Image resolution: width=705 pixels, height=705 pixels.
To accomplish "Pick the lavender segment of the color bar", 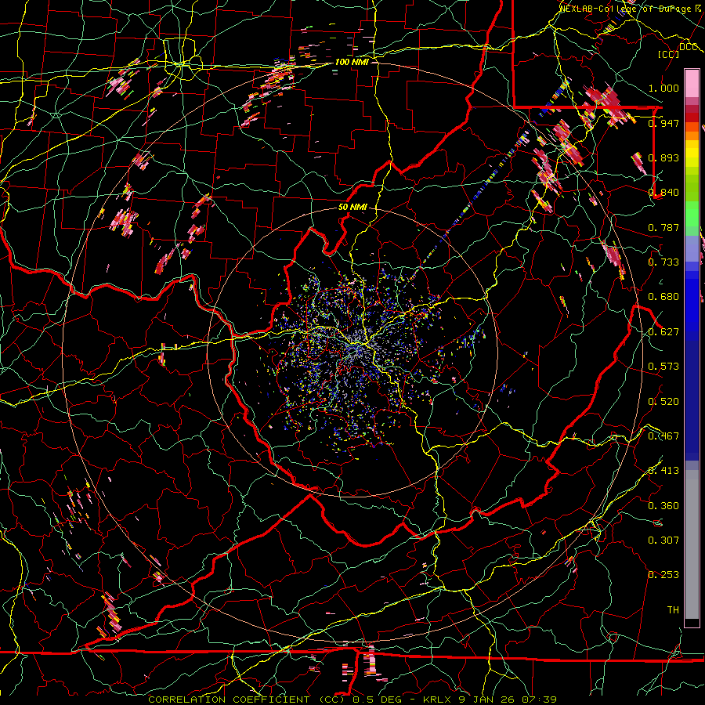I will 692,248.
